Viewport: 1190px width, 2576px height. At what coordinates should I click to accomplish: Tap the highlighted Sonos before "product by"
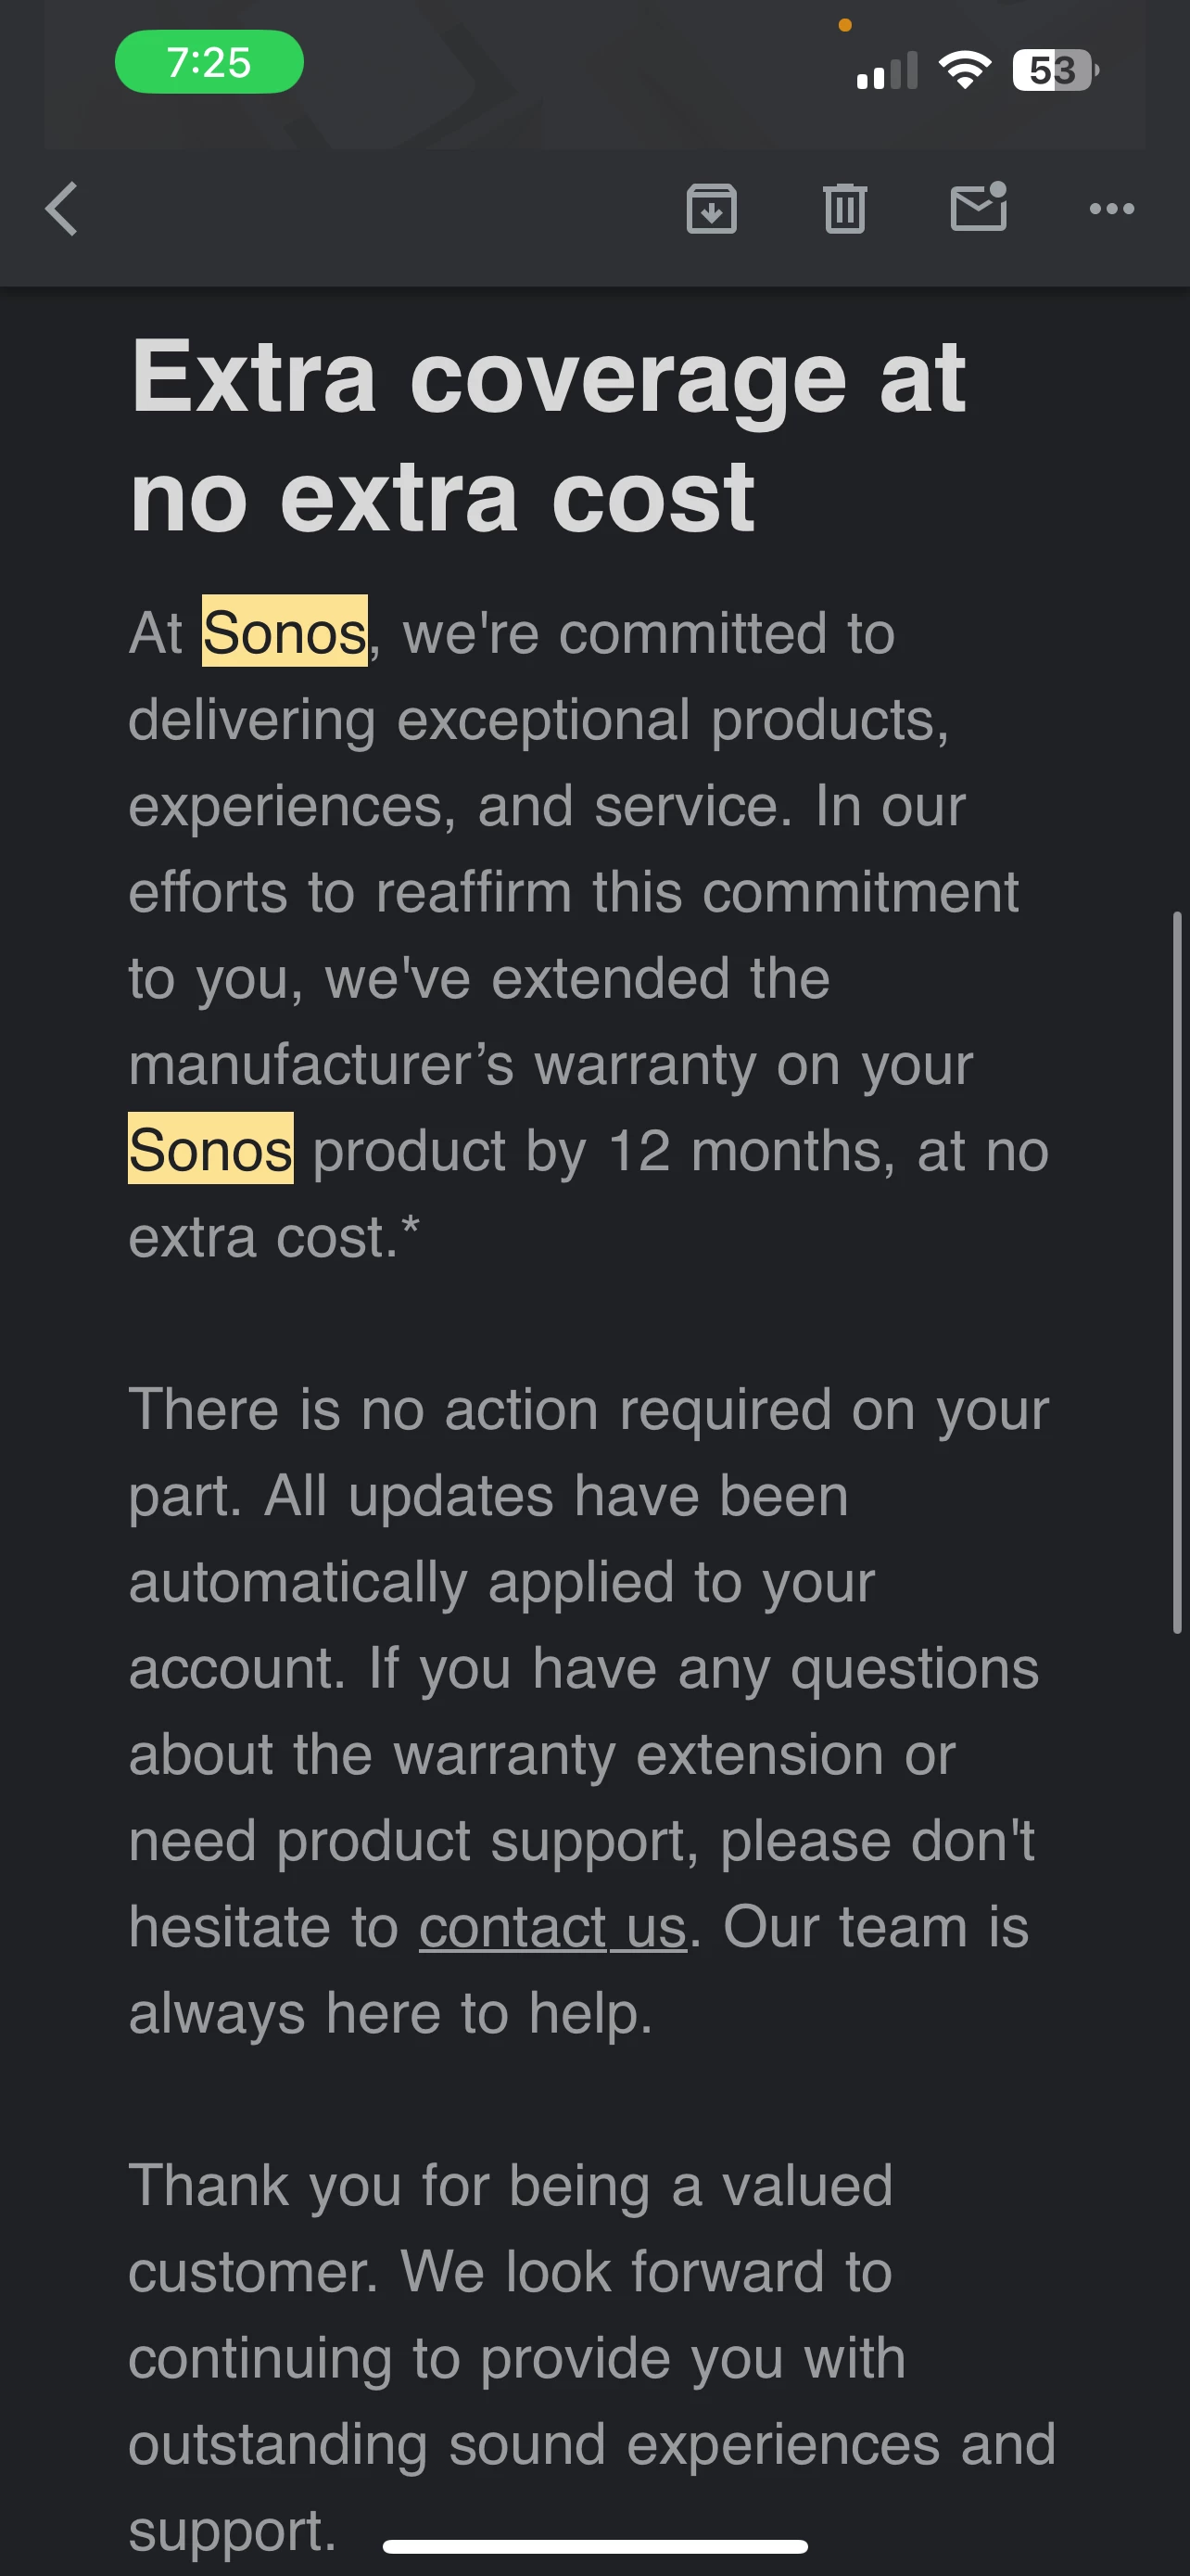210,1149
